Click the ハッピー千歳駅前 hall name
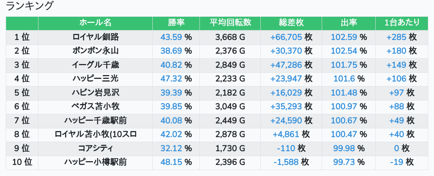 click(x=95, y=121)
